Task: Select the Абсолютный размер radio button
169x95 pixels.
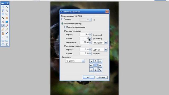Action: (x=62, y=23)
